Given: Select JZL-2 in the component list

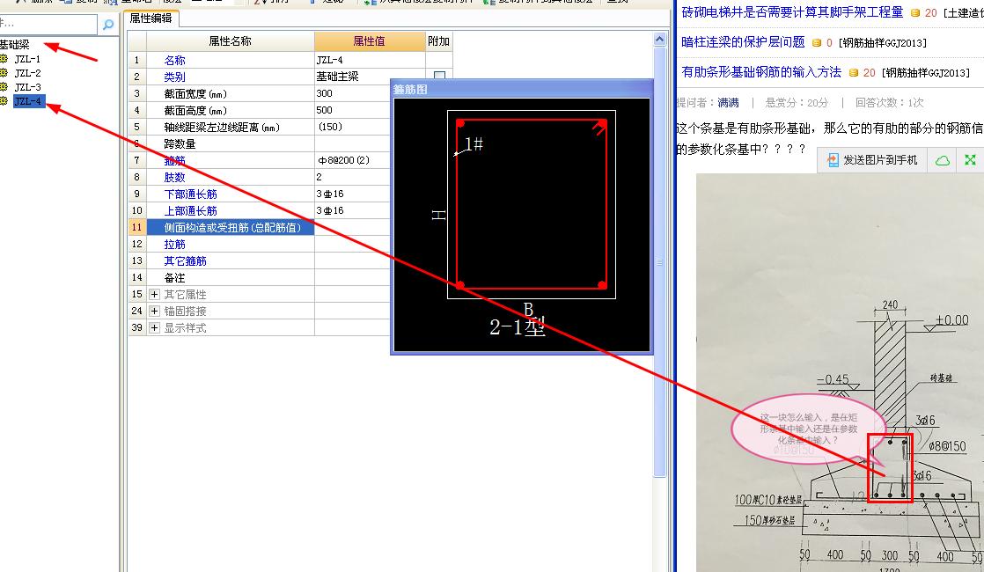Looking at the screenshot, I should pos(27,73).
